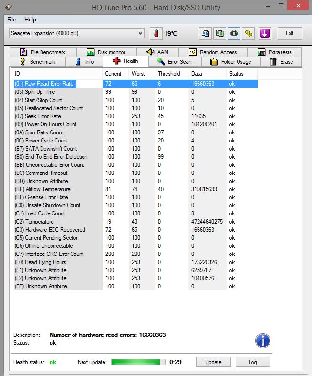Select the Offline Uncorrectable row
The image size is (312, 376).
tap(135, 246)
